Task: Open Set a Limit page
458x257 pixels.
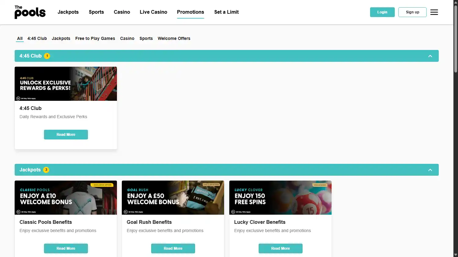Action: pyautogui.click(x=227, y=12)
